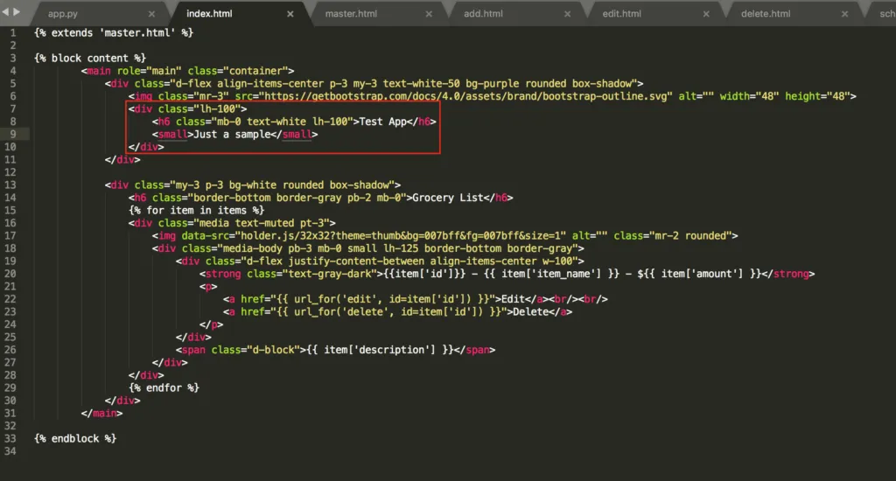
Task: Click line number 15 in the gutter
Action: pyautogui.click(x=10, y=210)
